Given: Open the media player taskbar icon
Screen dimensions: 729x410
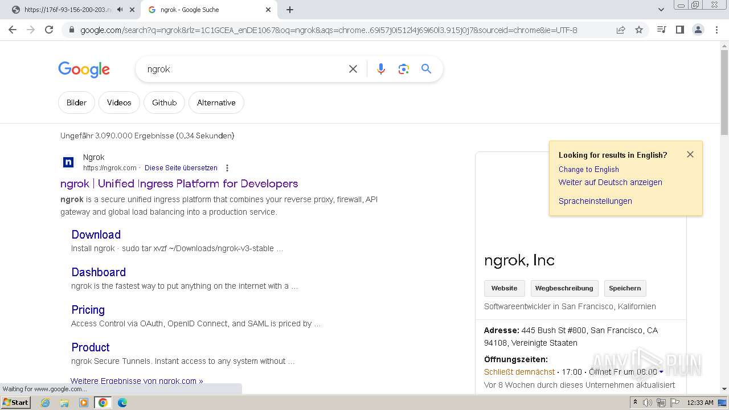Looking at the screenshot, I should [84, 403].
